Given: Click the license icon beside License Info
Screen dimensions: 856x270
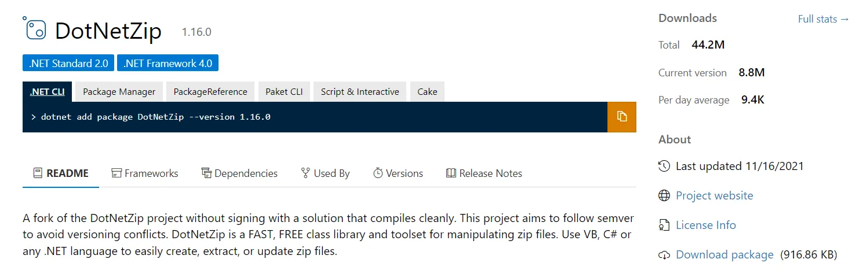Looking at the screenshot, I should (664, 225).
